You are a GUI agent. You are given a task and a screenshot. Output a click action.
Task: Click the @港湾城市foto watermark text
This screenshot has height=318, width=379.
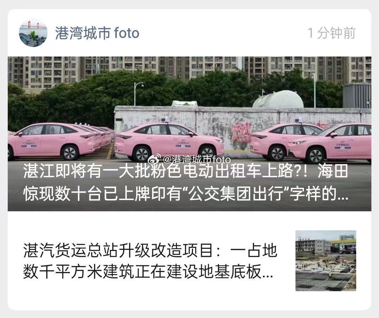click(197, 160)
